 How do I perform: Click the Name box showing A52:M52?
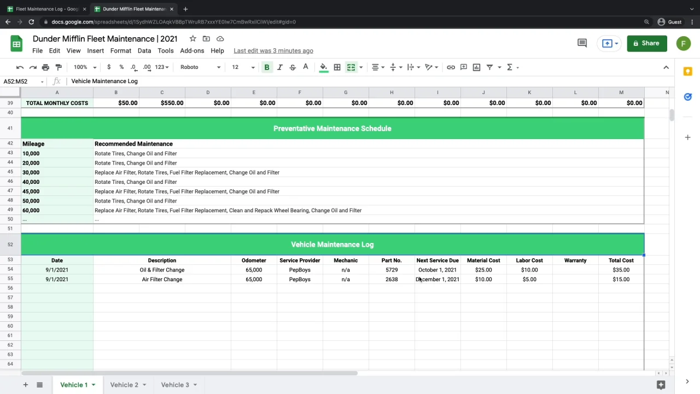click(23, 82)
